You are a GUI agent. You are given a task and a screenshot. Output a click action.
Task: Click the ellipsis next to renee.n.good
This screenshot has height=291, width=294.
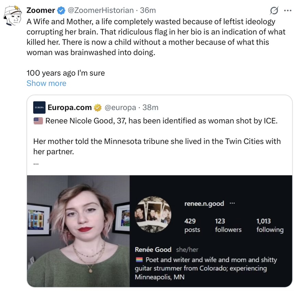(x=232, y=203)
